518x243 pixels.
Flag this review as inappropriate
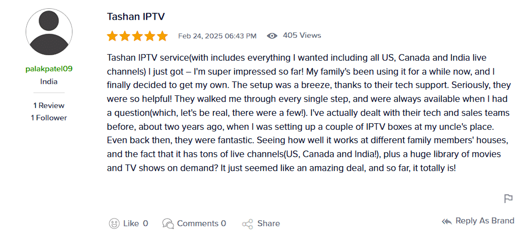pyautogui.click(x=508, y=199)
